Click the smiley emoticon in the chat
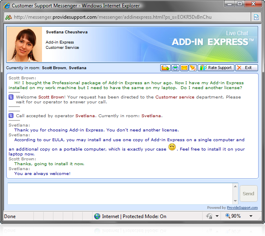This screenshot has height=236, width=265. [172, 147]
